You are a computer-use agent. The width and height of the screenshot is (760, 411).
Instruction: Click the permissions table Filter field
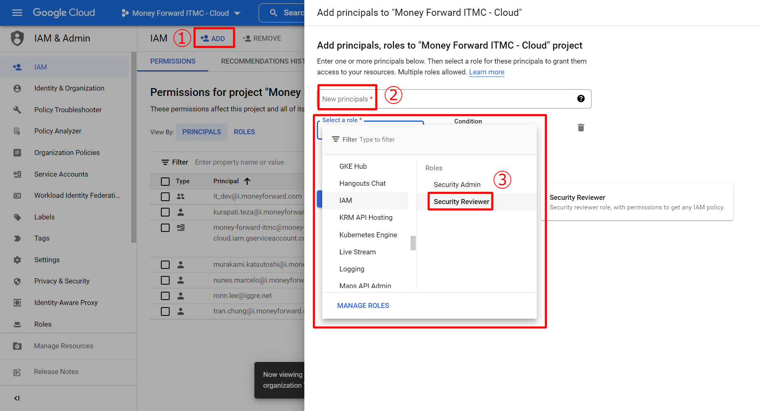click(239, 162)
